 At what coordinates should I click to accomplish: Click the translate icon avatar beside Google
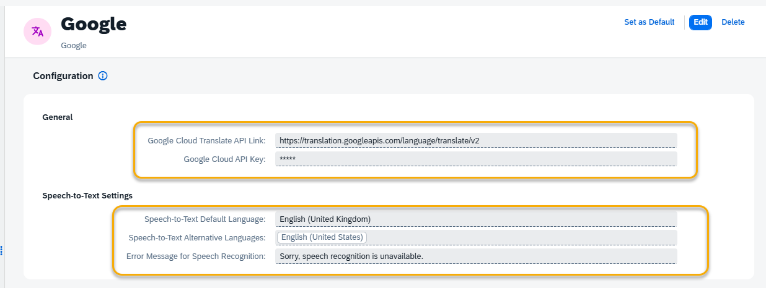38,32
